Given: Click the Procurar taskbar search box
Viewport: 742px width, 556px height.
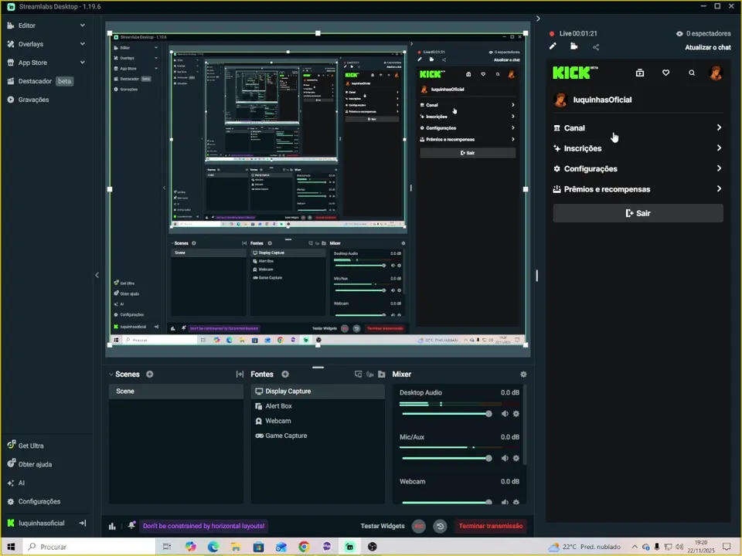Looking at the screenshot, I should pos(90,547).
